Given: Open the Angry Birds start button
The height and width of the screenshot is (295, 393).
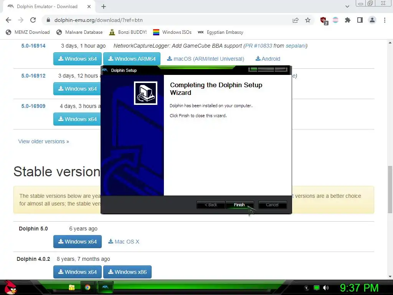Looking at the screenshot, I should coord(10,287).
